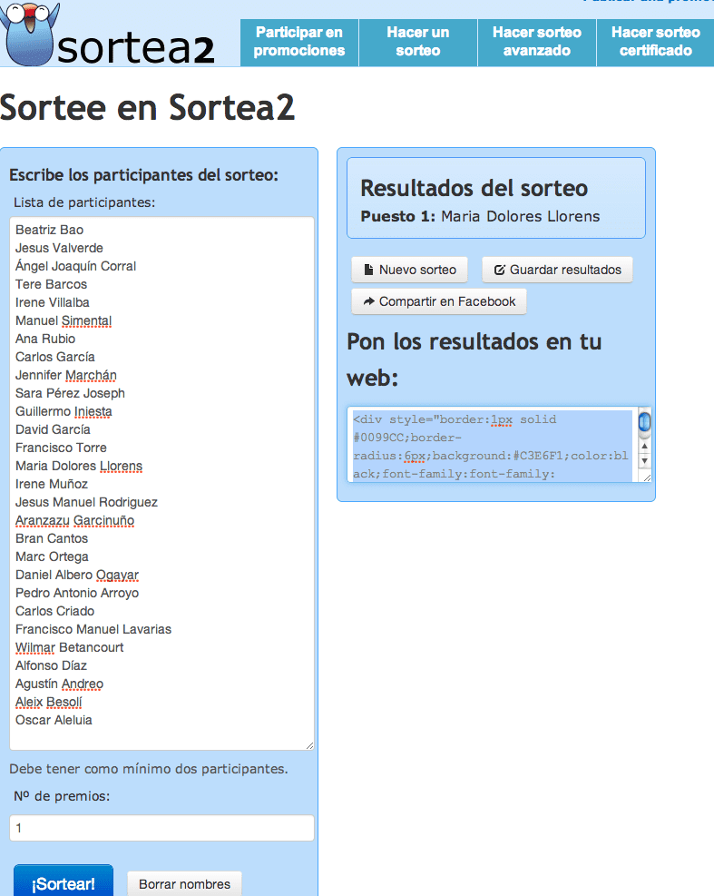714x896 pixels.
Task: Click the name 'Manuel Simental'
Action: click(x=64, y=320)
